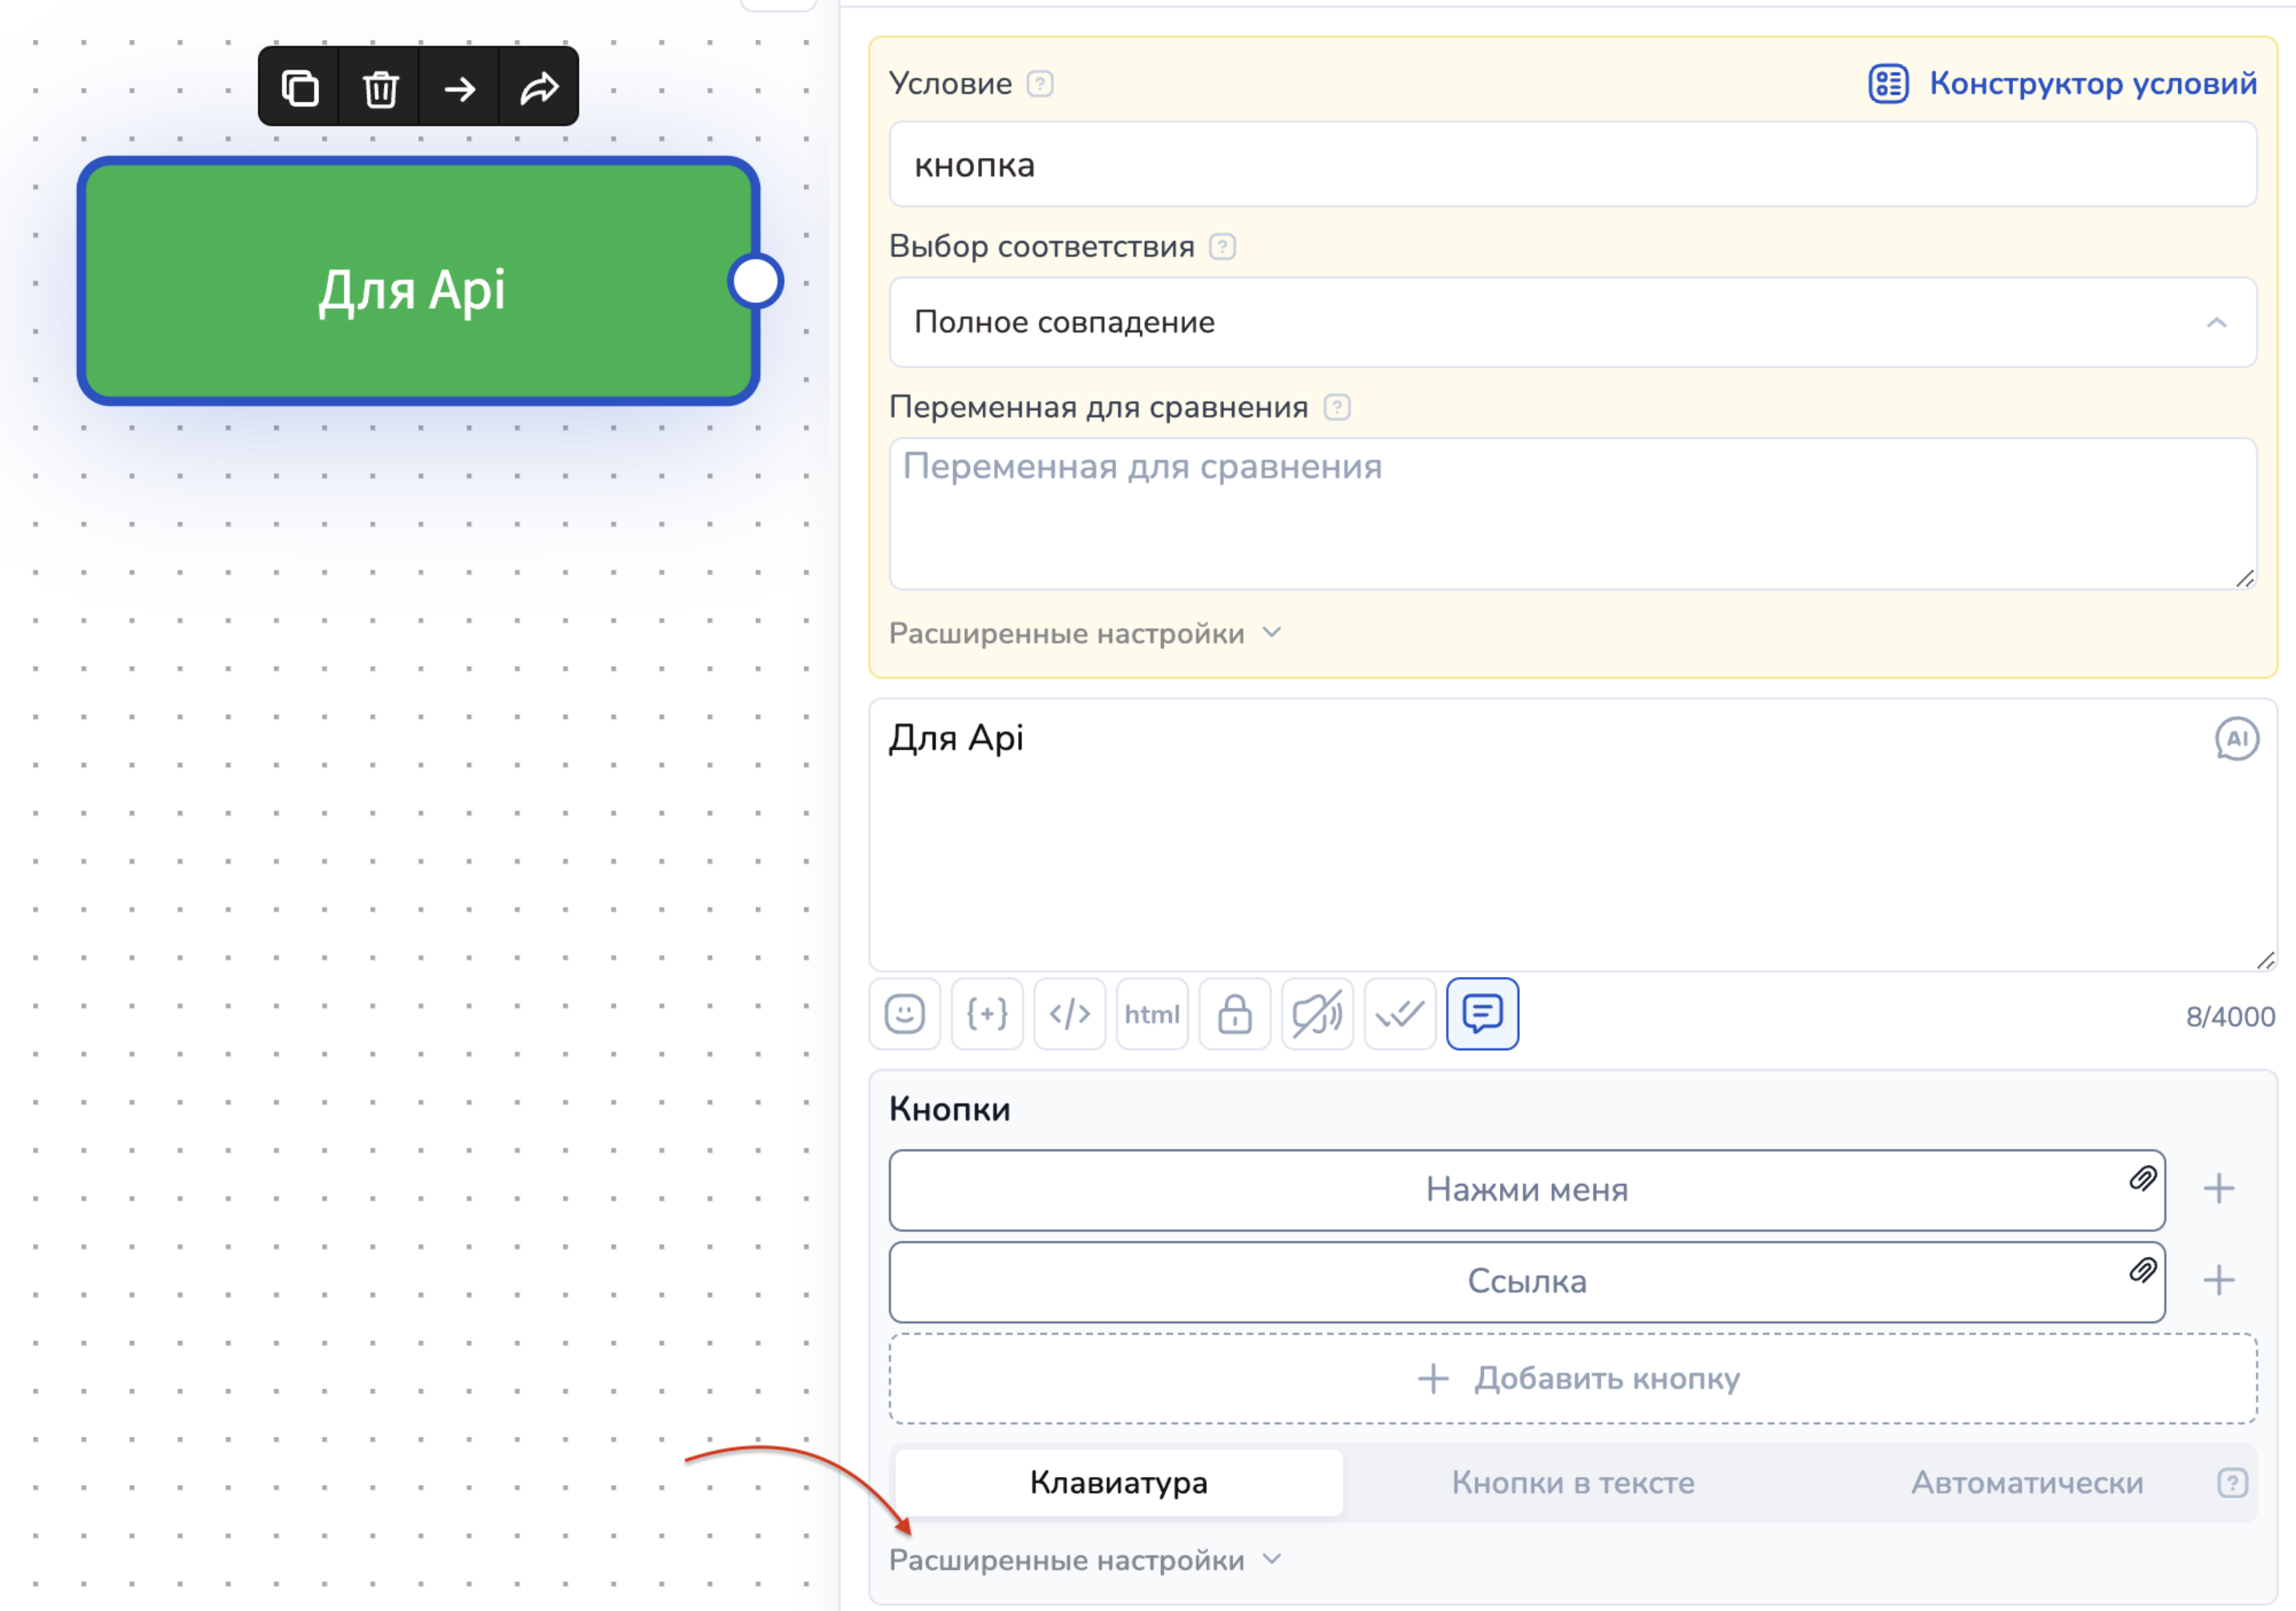The width and height of the screenshot is (2296, 1611).
Task: Click the code tag icon
Action: pos(1069,1014)
